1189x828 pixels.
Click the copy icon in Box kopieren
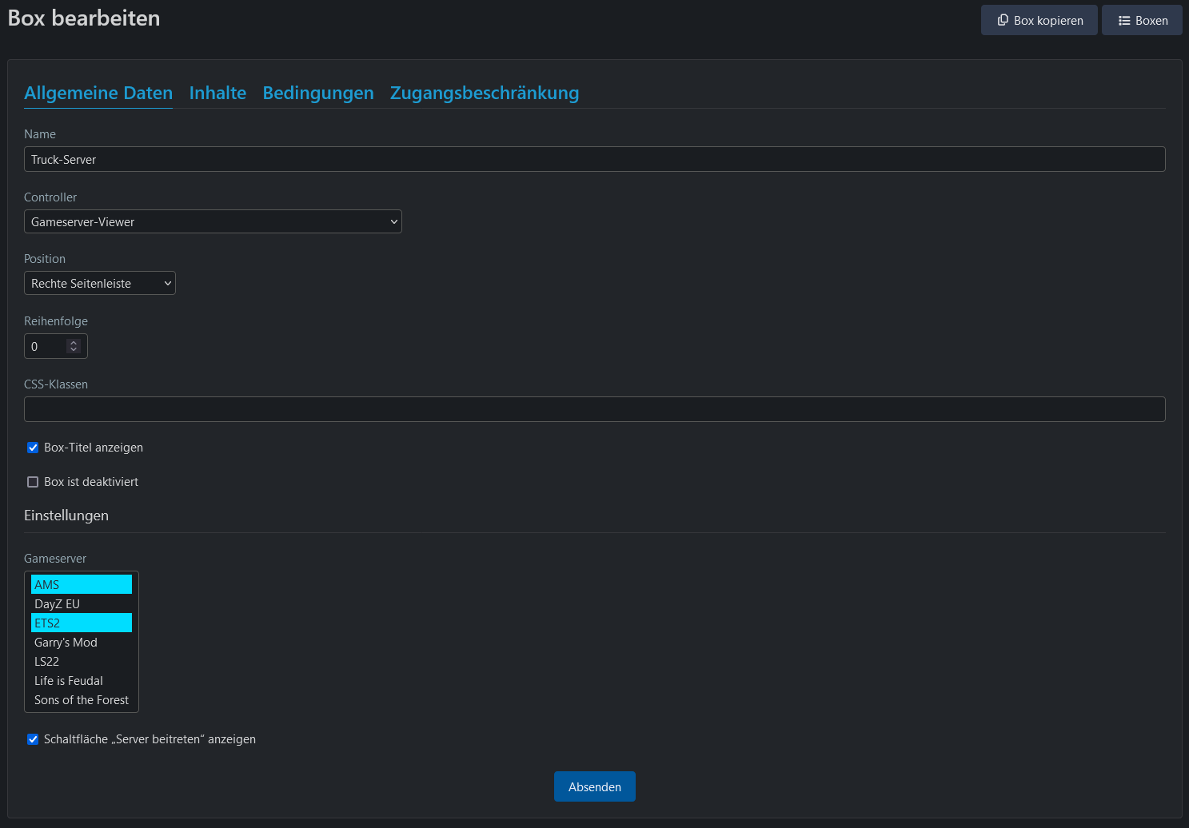1003,20
